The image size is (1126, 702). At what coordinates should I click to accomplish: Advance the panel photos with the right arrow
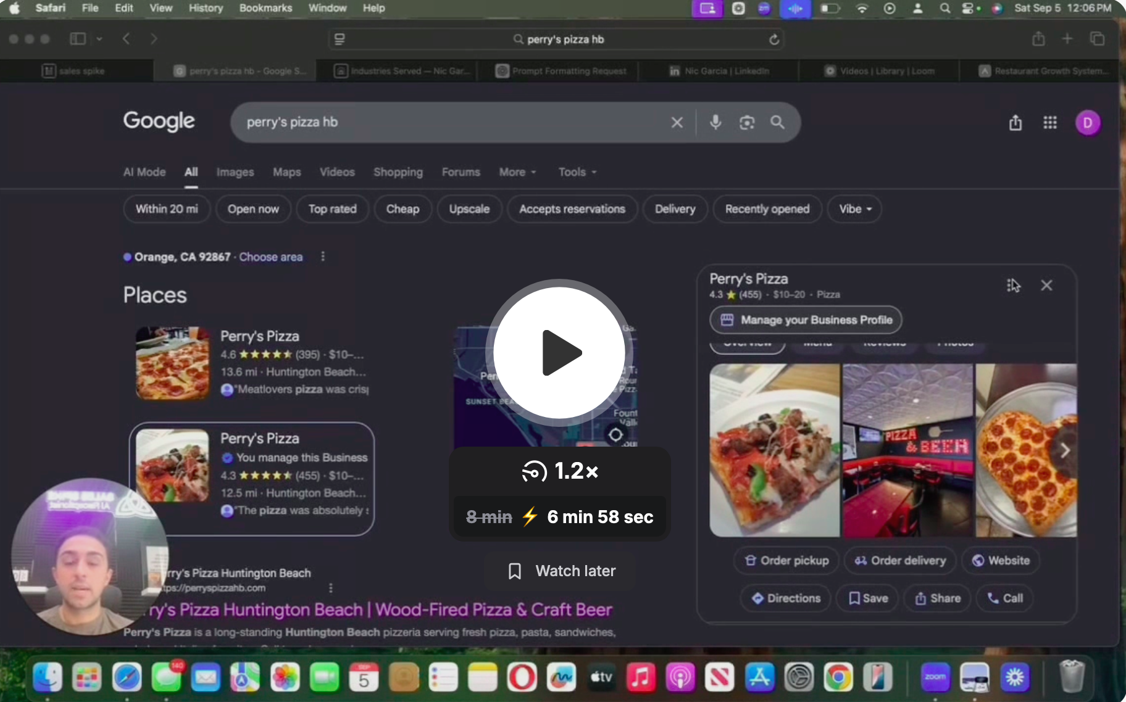pos(1064,450)
